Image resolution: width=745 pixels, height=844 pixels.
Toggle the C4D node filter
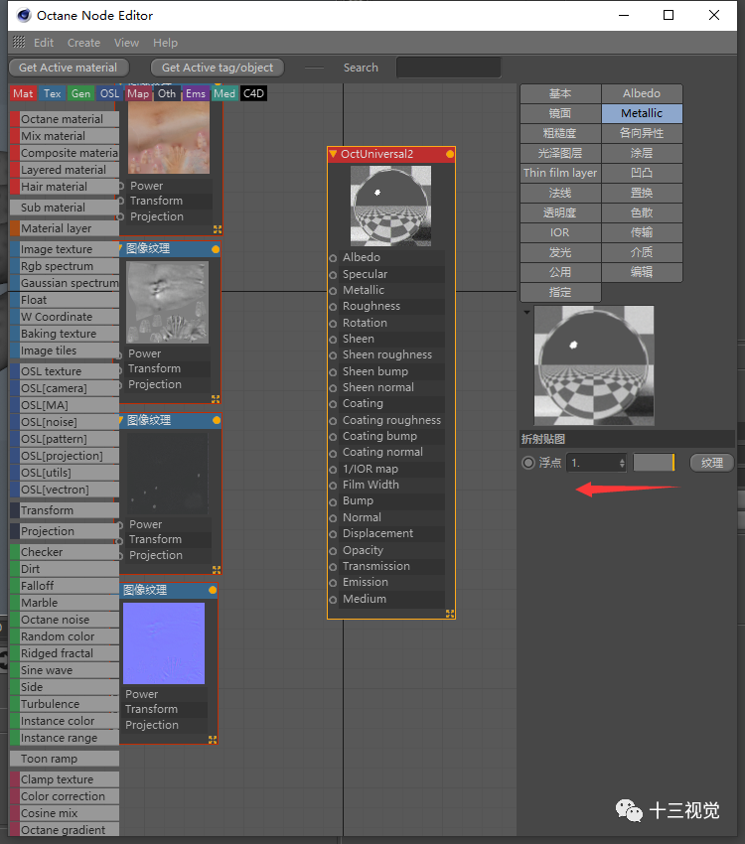(x=253, y=93)
